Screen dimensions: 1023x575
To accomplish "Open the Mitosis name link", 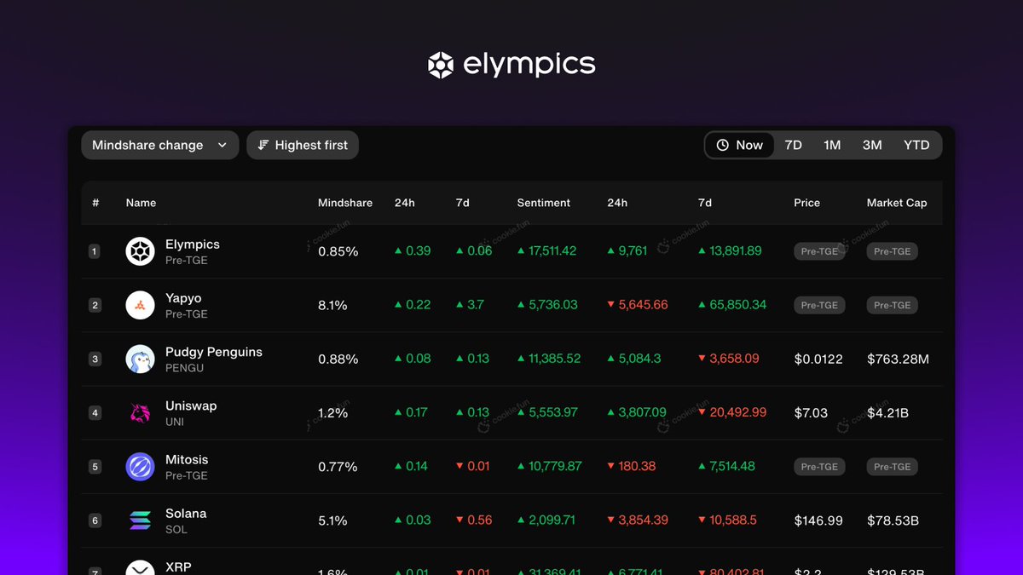I will 187,459.
